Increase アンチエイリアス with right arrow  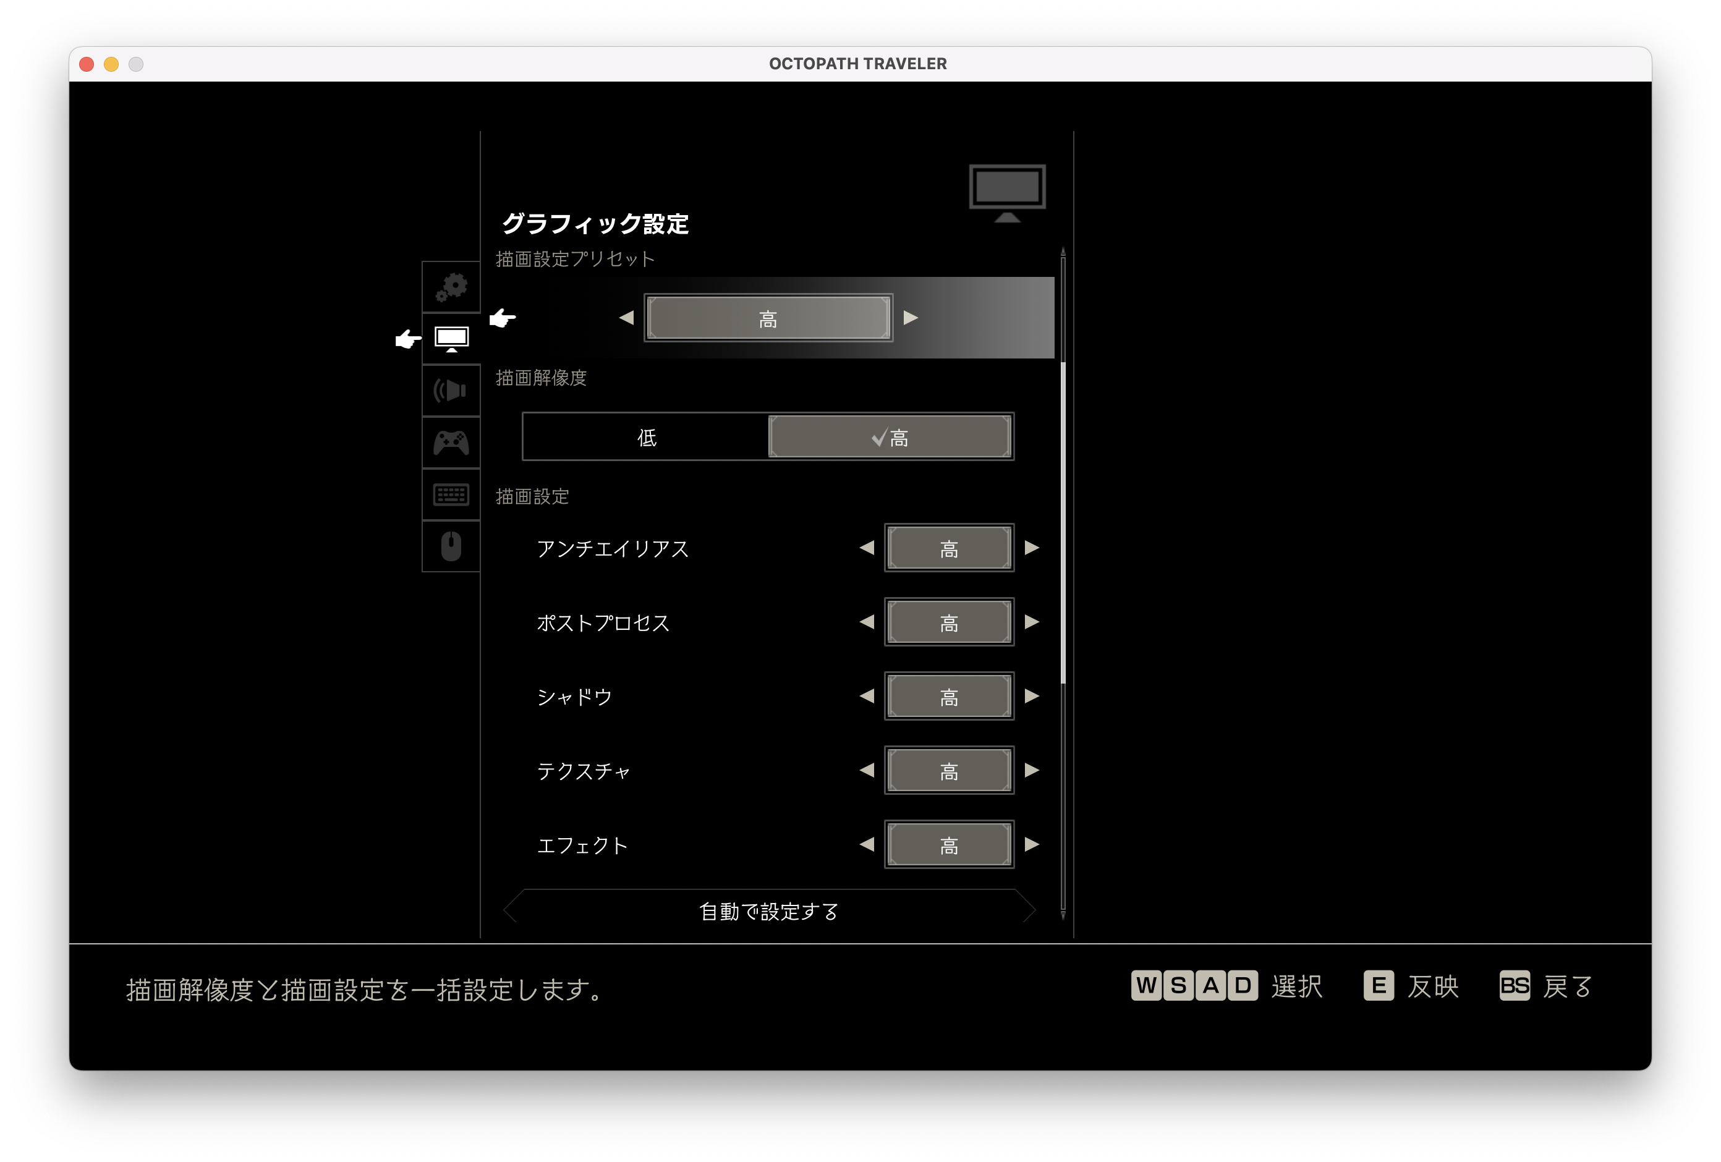(1032, 548)
